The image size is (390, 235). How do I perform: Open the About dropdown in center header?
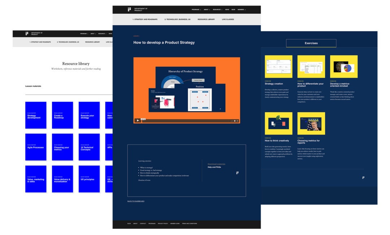[x=207, y=10]
